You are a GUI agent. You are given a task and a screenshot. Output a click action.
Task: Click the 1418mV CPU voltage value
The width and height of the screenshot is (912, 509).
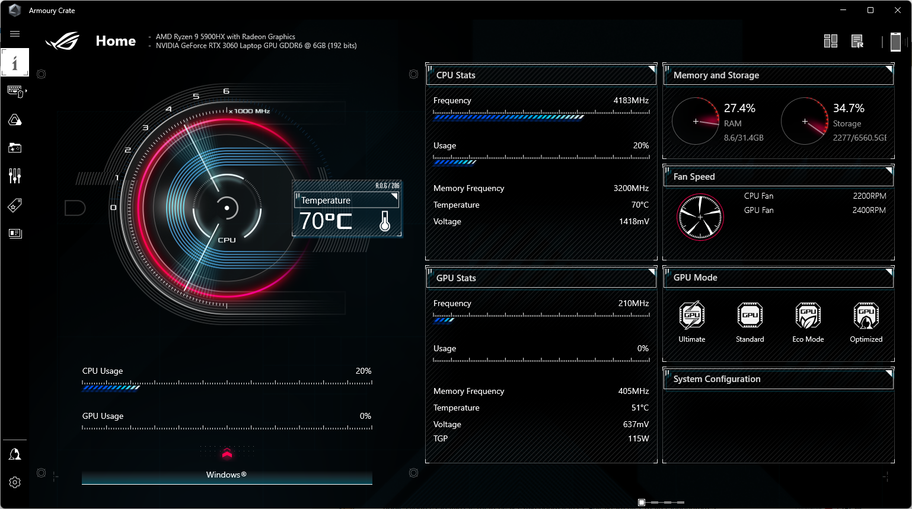634,222
